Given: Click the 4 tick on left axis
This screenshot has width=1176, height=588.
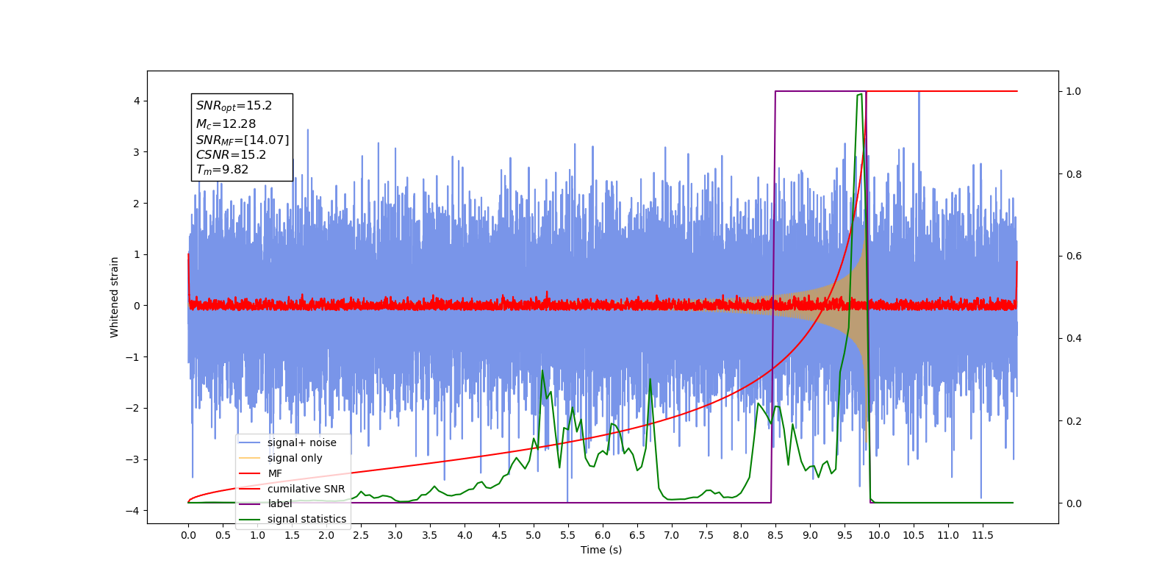Looking at the screenshot, I should [137, 101].
